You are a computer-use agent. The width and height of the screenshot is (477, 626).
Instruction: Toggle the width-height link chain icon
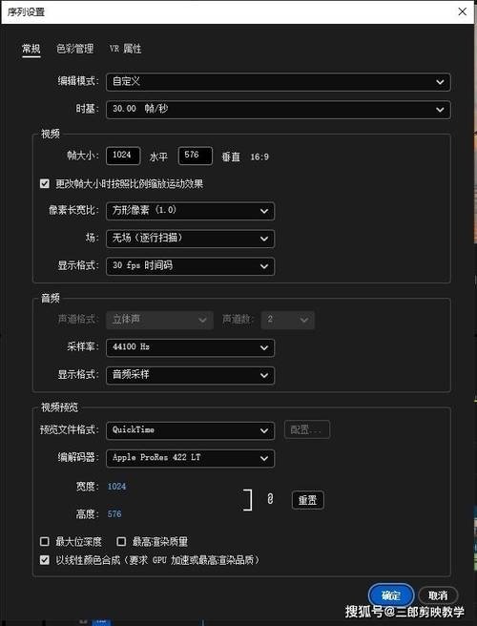pyautogui.click(x=270, y=499)
